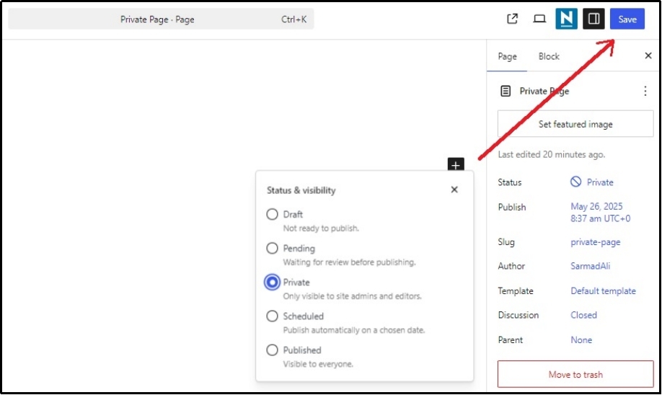Change publish date May 26, 2025
Screen dimensions: 662x395
click(x=600, y=212)
